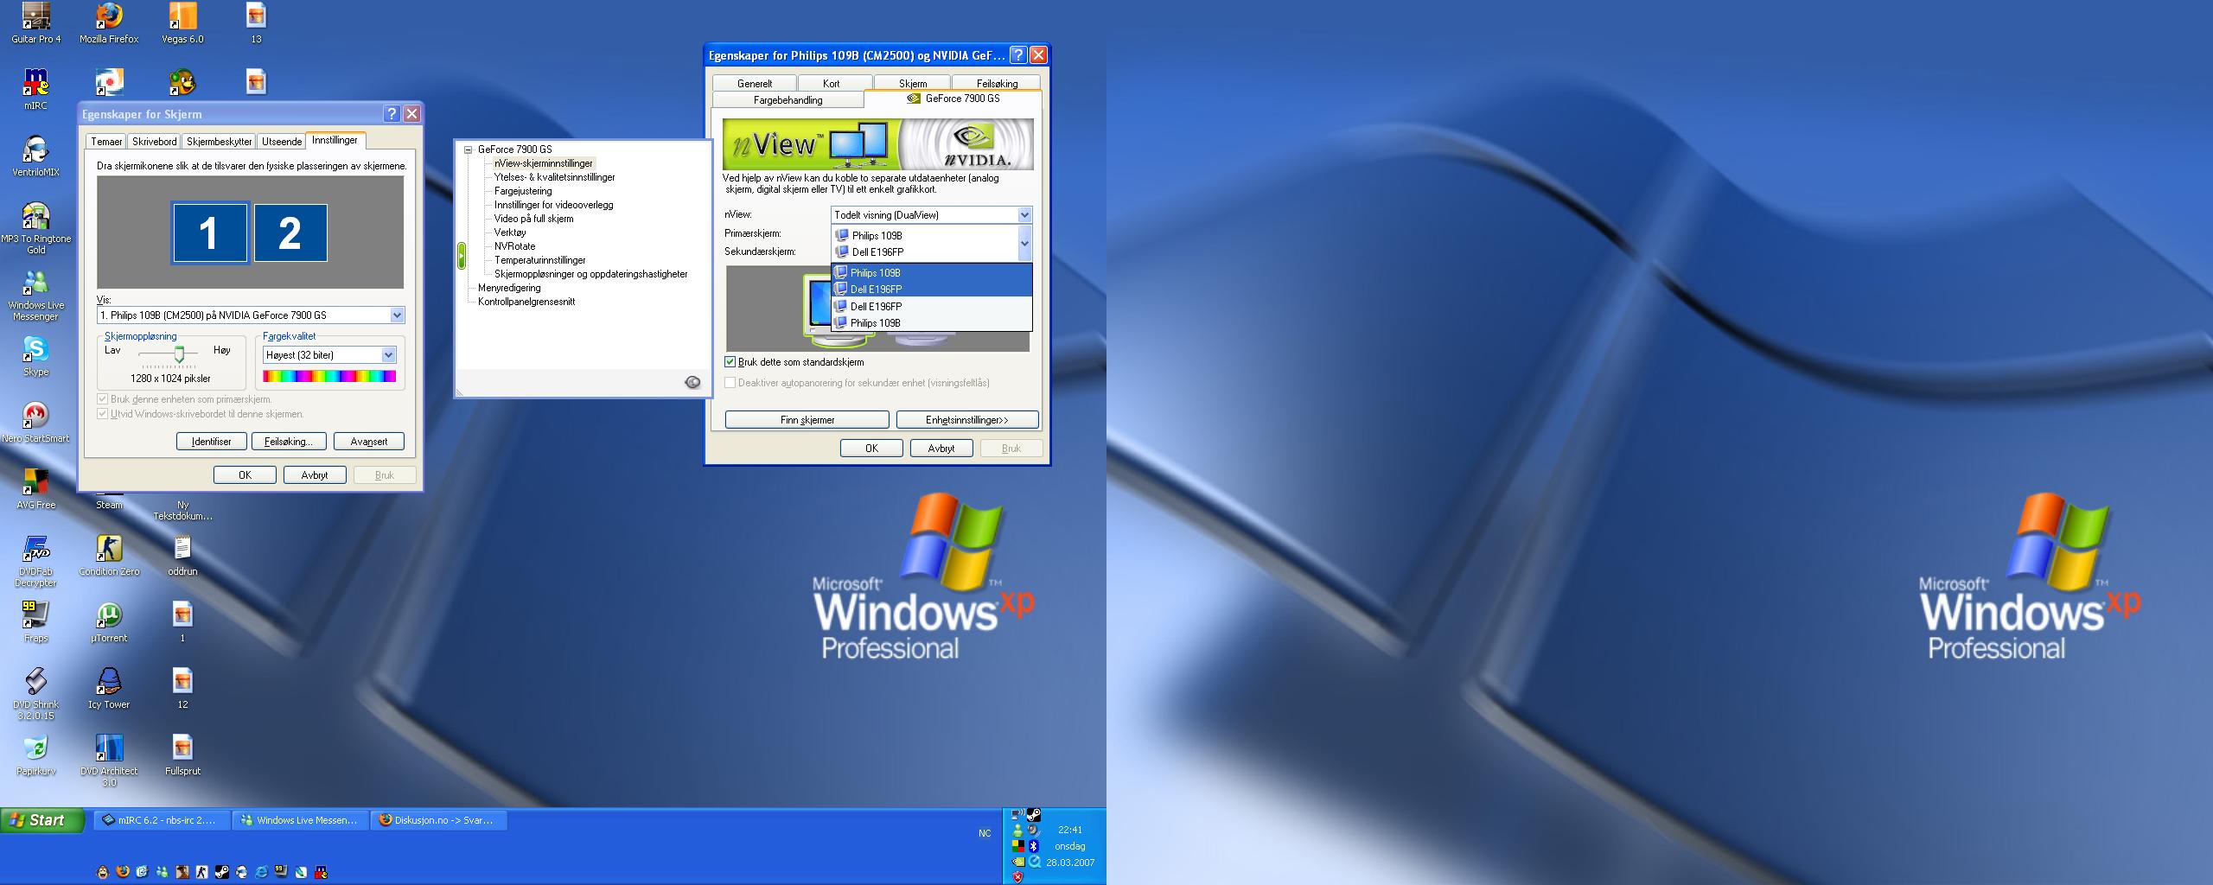Click the Bluetooth icon in system tray
2213x885 pixels.
click(x=1034, y=846)
